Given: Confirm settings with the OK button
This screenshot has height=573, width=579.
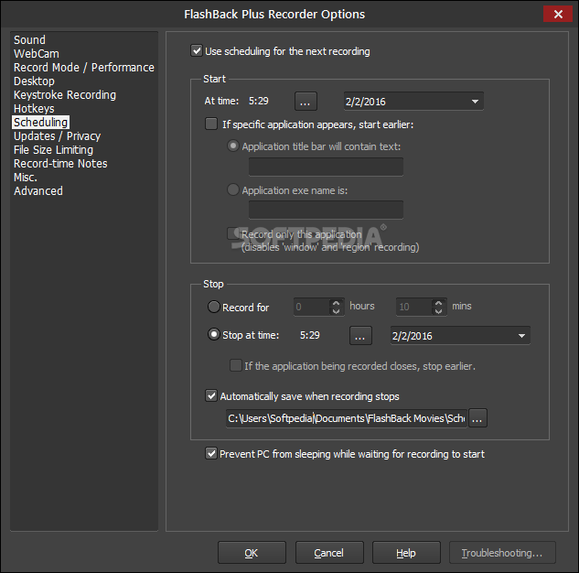Looking at the screenshot, I should point(252,553).
